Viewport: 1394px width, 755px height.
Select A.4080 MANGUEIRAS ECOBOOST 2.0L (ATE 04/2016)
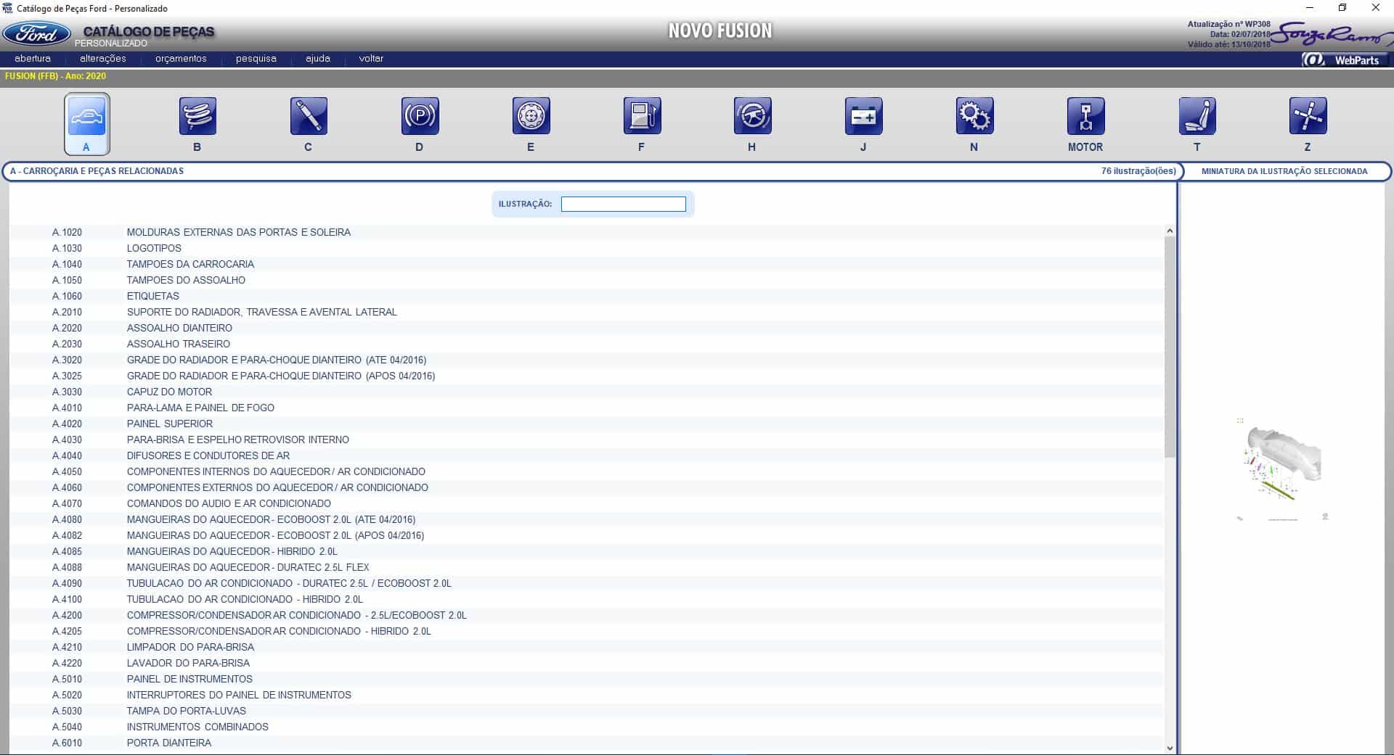[x=586, y=519]
